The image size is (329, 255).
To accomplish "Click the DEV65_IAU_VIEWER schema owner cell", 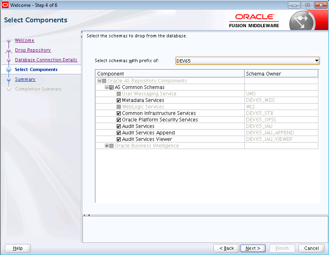I will click(x=281, y=139).
